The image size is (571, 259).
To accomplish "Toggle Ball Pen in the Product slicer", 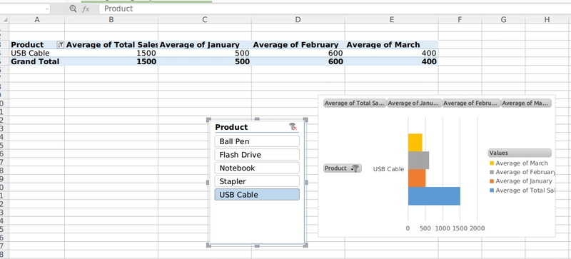I will point(257,141).
